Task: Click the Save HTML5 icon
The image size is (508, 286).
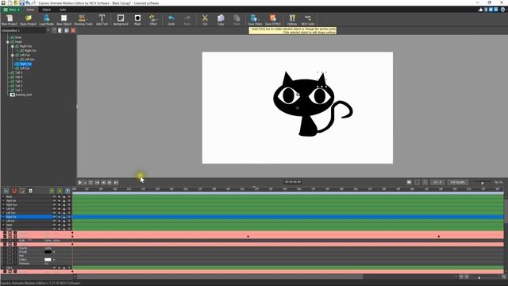Action: click(x=273, y=19)
